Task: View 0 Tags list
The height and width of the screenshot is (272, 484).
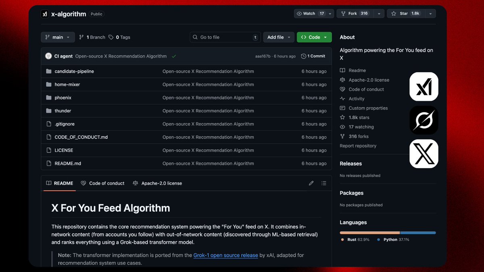Action: pyautogui.click(x=119, y=37)
